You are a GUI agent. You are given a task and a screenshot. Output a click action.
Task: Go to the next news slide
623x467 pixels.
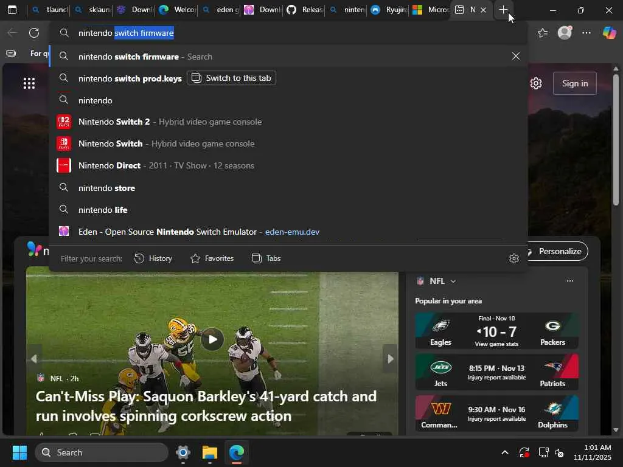point(390,359)
